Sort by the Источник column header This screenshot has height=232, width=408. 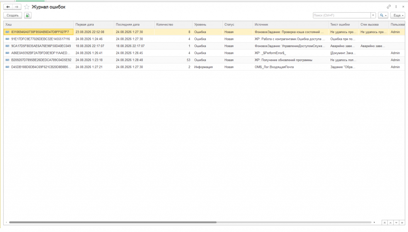(x=290, y=24)
